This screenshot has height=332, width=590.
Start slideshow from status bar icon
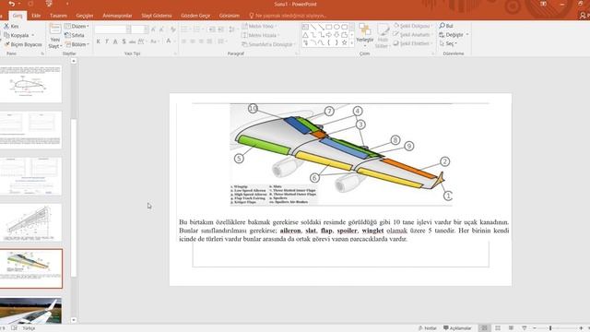[525, 328]
